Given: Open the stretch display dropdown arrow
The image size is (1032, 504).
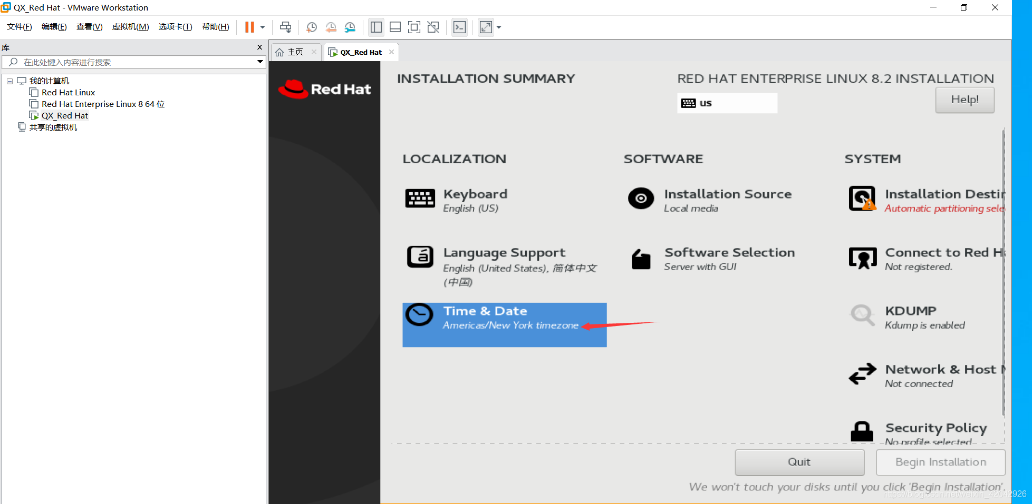Looking at the screenshot, I should (x=499, y=27).
